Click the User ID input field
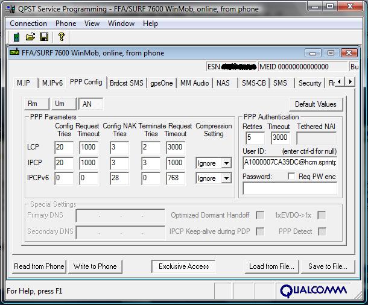The height and width of the screenshot is (305, 368). [x=290, y=163]
